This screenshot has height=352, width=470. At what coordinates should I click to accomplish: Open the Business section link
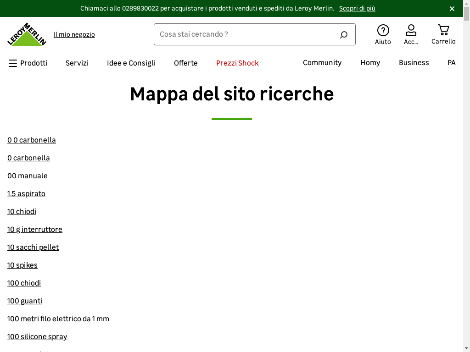[x=414, y=63]
